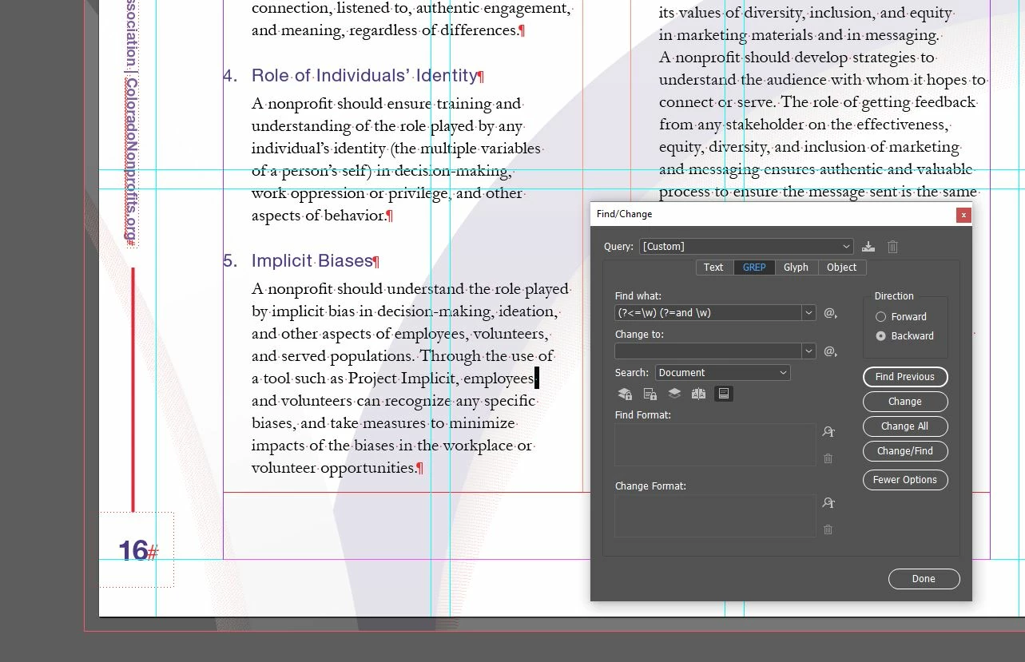Click the heading 'Role of Individuals' Identity'

(x=364, y=76)
